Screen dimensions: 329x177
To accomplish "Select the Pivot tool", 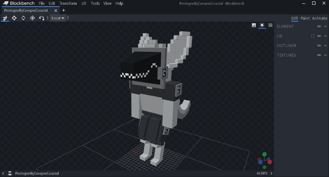I will (33, 18).
